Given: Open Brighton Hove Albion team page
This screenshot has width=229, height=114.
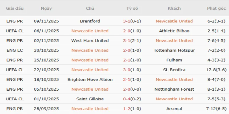Looking at the screenshot, I should click(x=90, y=79).
